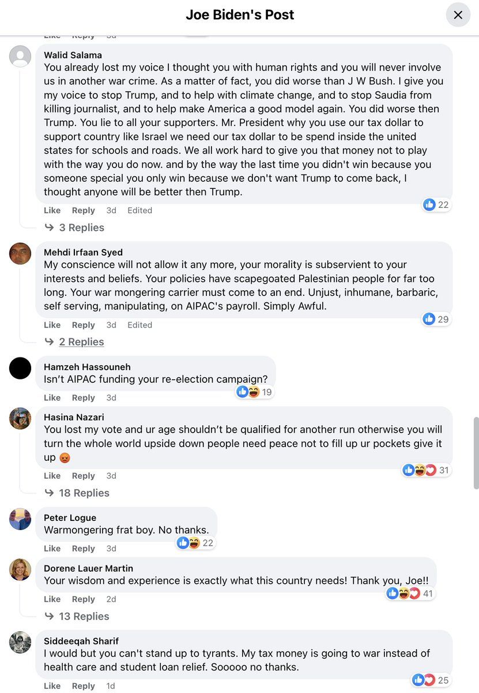Show 13 Replies under Dorene's comment
Image resolution: width=479 pixels, height=693 pixels.
coord(84,616)
